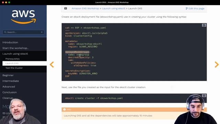The image size is (220, 124).
Task: Click the red close window button
Action: pos(3,2)
